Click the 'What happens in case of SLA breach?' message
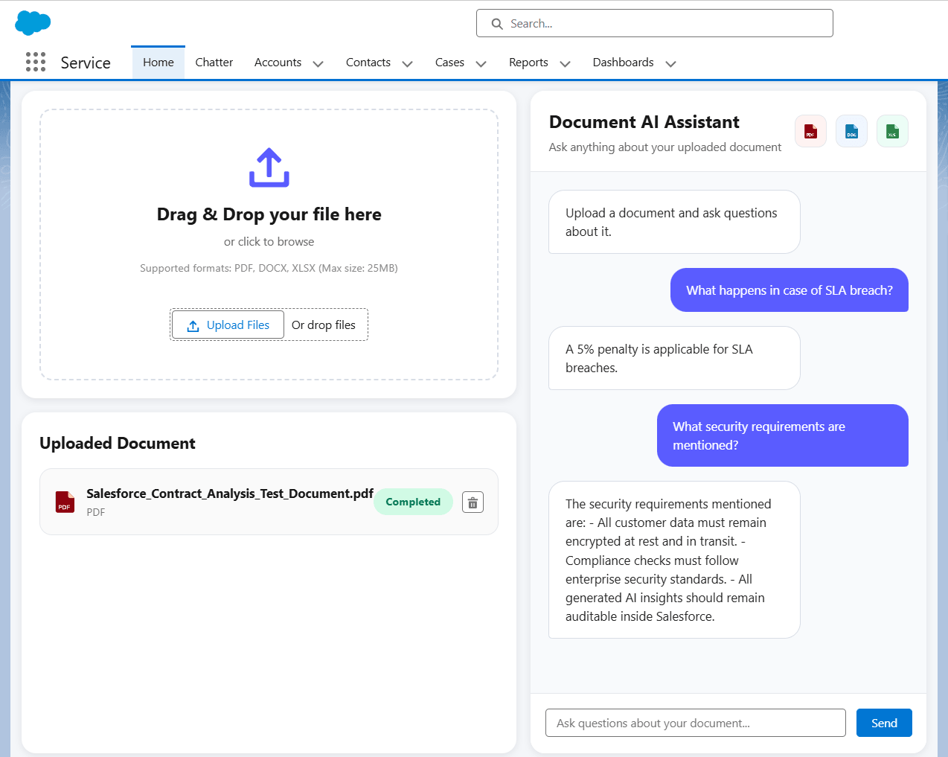This screenshot has height=757, width=948. [790, 290]
